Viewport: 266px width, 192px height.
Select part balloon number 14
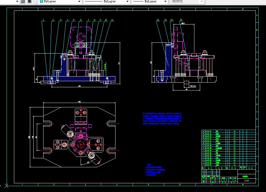coord(171,20)
